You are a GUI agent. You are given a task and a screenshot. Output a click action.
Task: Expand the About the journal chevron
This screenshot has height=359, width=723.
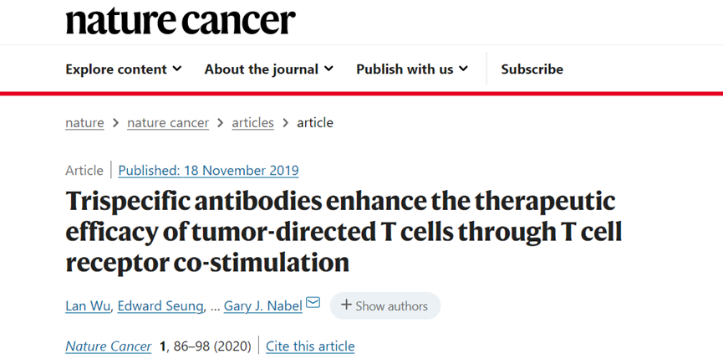coord(328,69)
